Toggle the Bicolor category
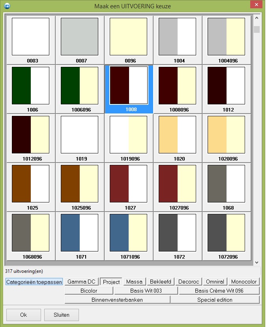Screen dimensions: 266x327 [89, 291]
